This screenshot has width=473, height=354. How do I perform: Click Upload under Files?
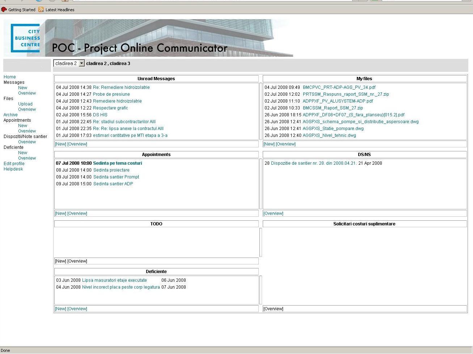tap(25, 104)
